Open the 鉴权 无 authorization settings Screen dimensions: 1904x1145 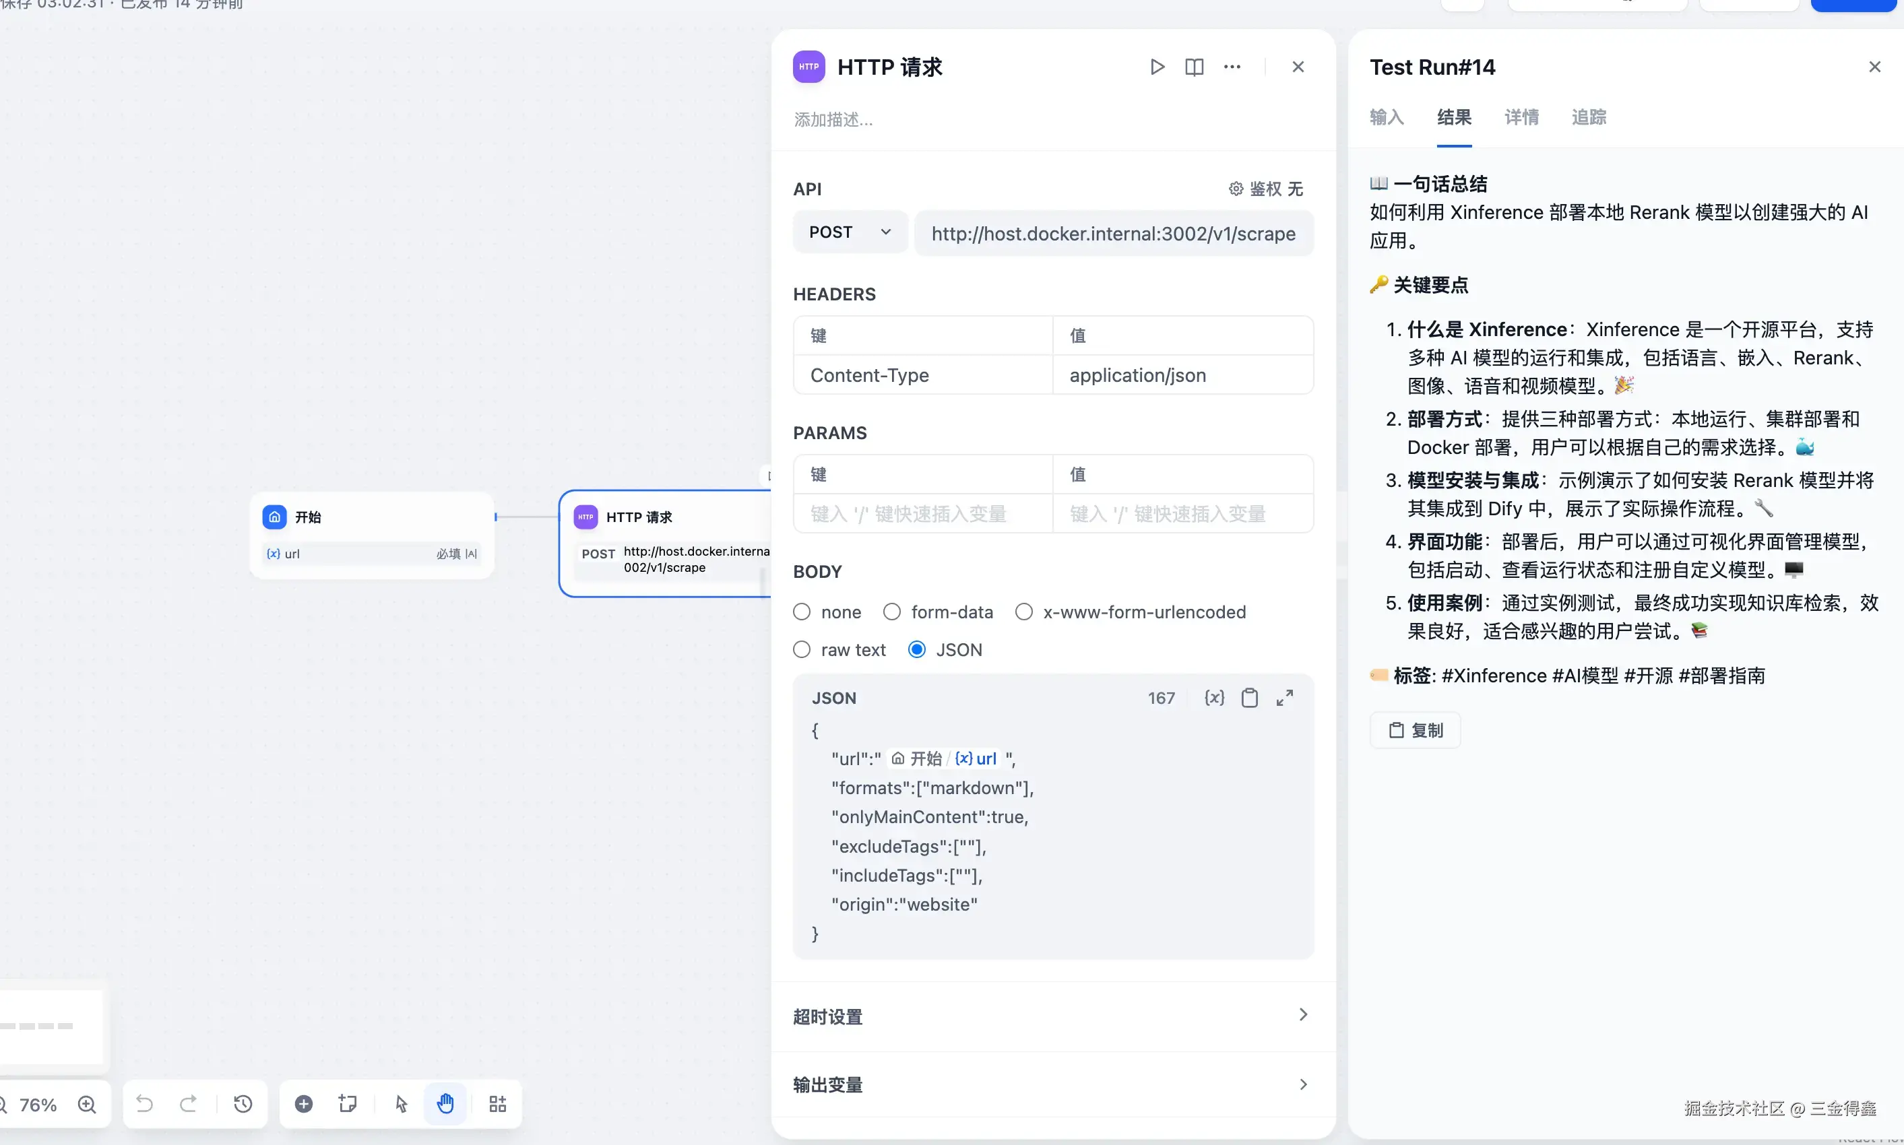coord(1266,189)
